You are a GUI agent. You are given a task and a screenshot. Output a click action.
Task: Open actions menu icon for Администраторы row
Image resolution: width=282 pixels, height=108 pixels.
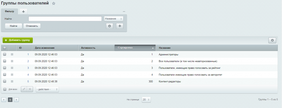12,54
